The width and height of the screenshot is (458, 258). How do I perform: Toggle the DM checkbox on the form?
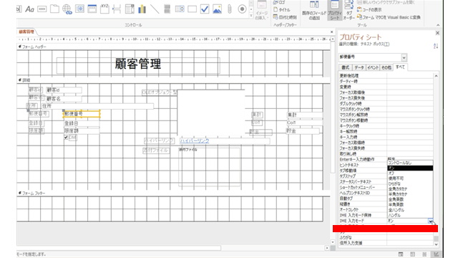pos(66,137)
